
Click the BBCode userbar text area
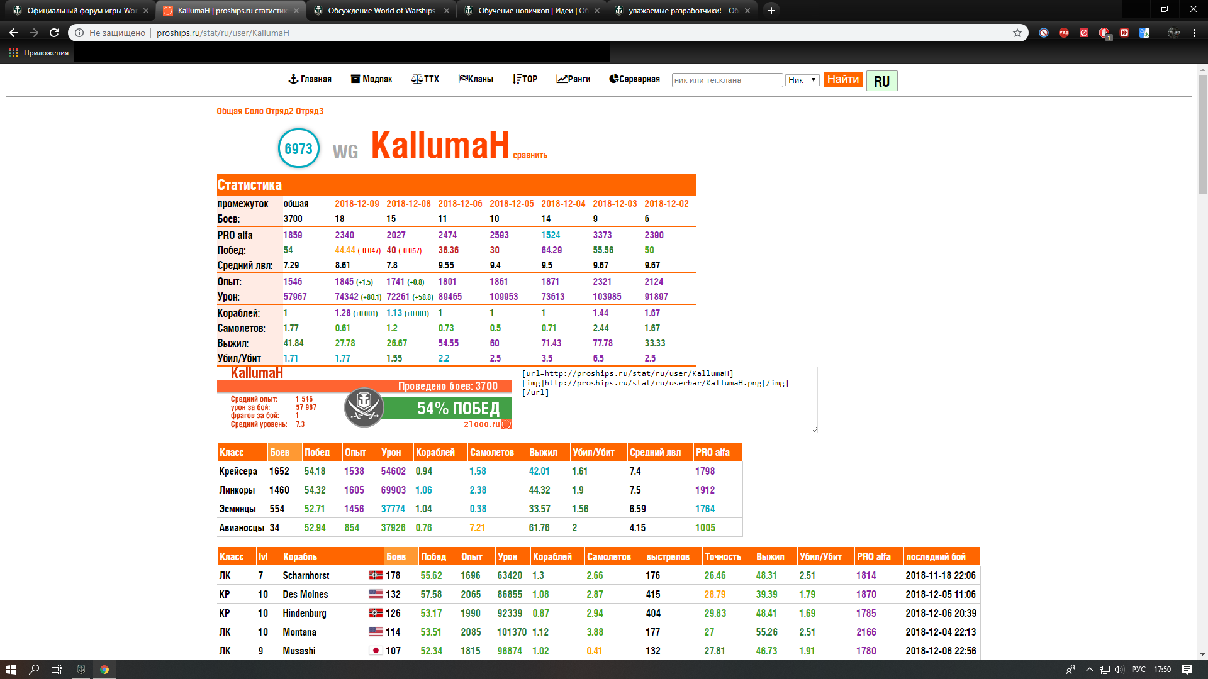(669, 400)
